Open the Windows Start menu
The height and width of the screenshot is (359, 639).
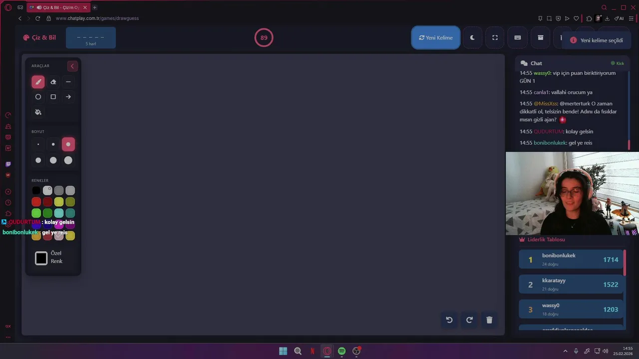coord(283,351)
